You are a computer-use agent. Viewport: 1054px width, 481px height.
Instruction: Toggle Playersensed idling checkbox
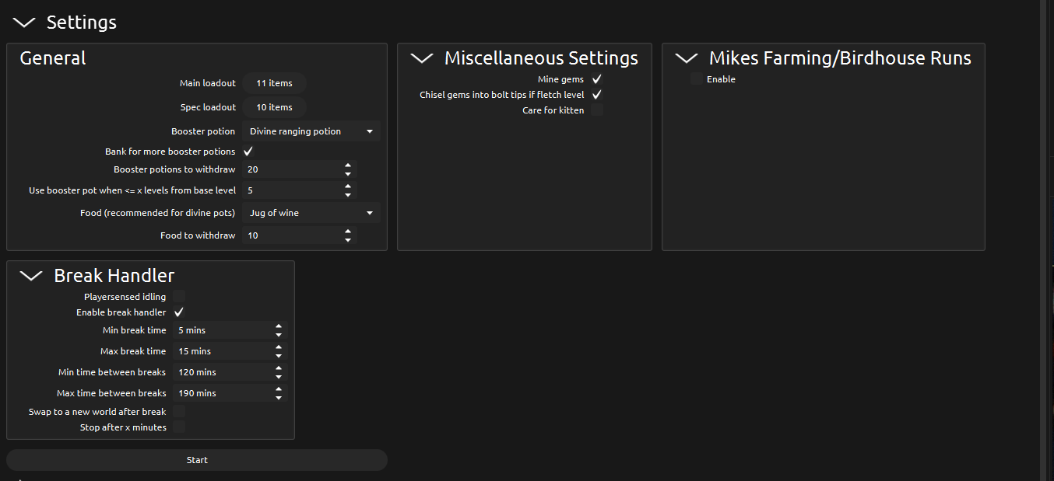[179, 297]
